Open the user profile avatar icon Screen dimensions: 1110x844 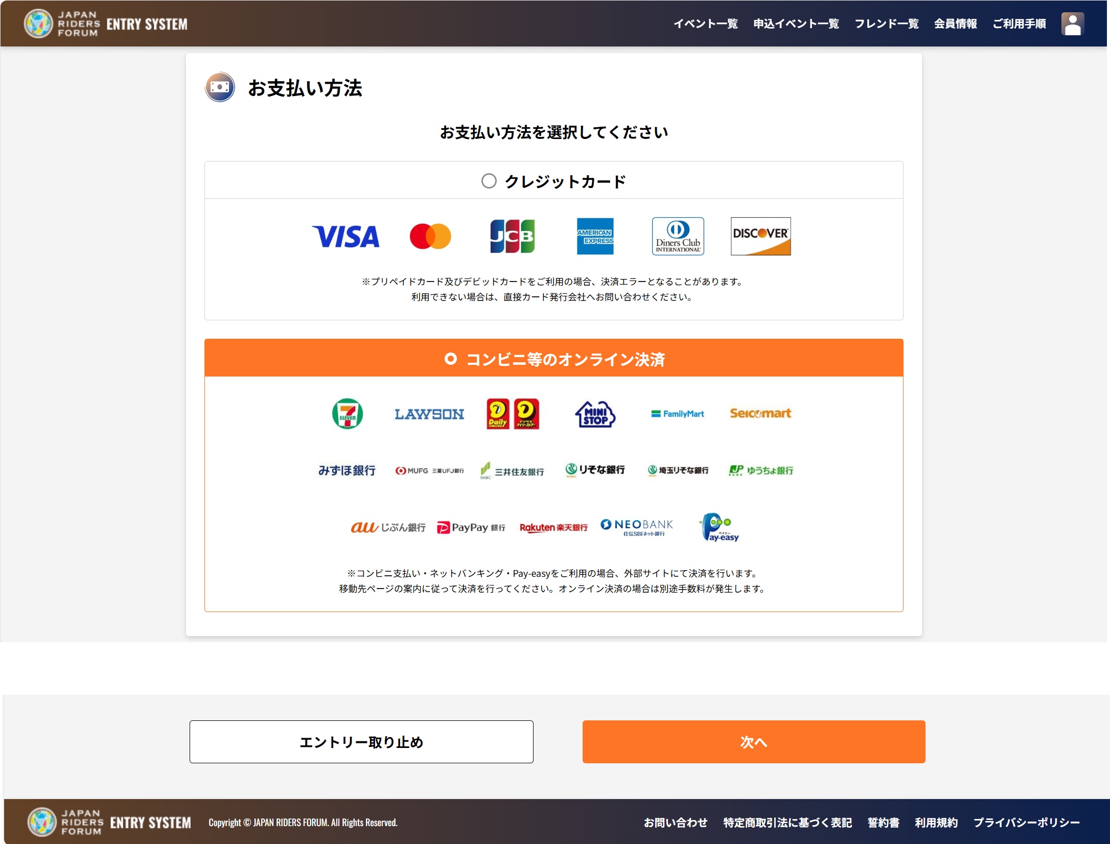point(1072,24)
